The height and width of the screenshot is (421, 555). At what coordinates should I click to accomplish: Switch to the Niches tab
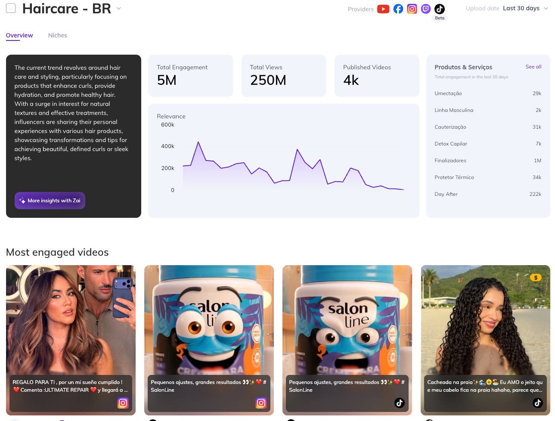[58, 35]
